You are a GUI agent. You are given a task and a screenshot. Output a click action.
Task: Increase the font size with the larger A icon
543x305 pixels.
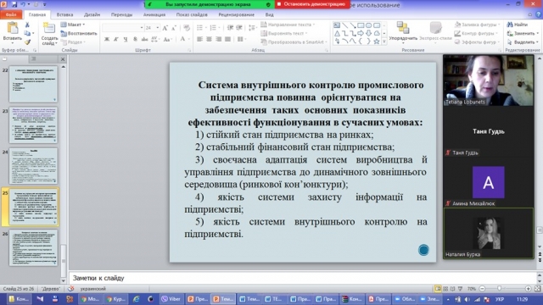(x=165, y=28)
